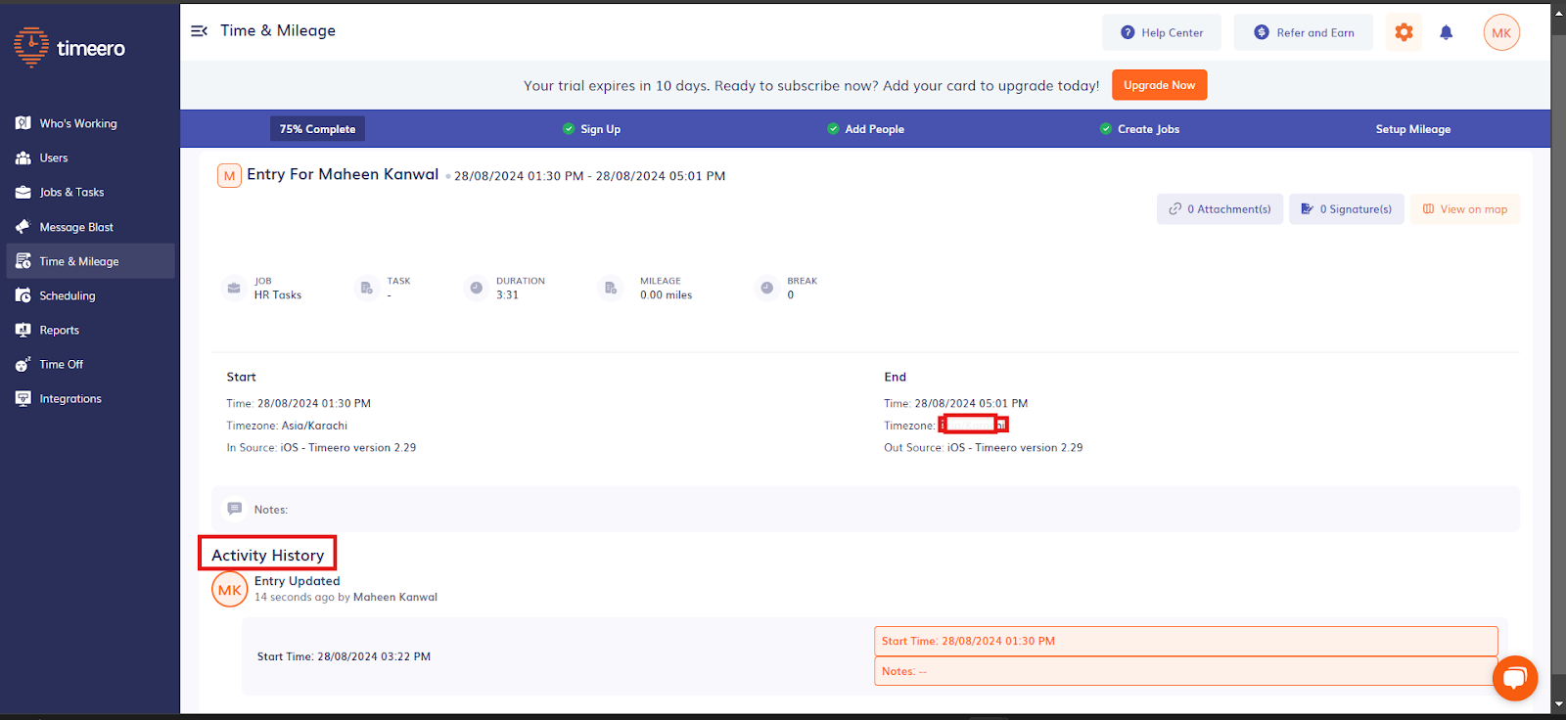Click old Start Time 28/08/2024 03:22 PM
This screenshot has width=1566, height=720.
[344, 656]
